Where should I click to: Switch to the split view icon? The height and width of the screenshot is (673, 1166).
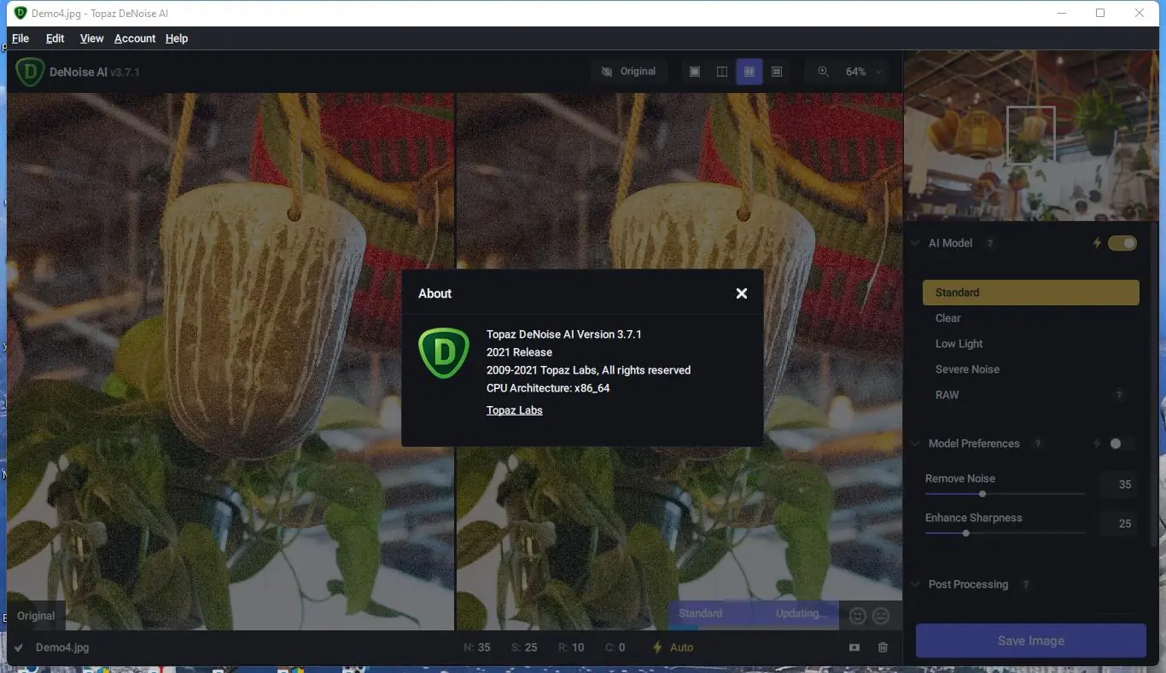tap(722, 72)
